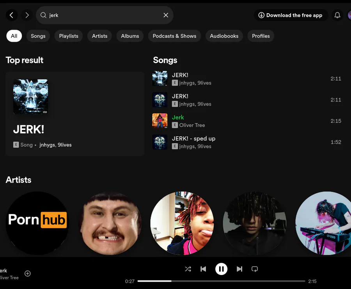Seek on the playback progress bar
The height and width of the screenshot is (289, 351).
(222, 281)
